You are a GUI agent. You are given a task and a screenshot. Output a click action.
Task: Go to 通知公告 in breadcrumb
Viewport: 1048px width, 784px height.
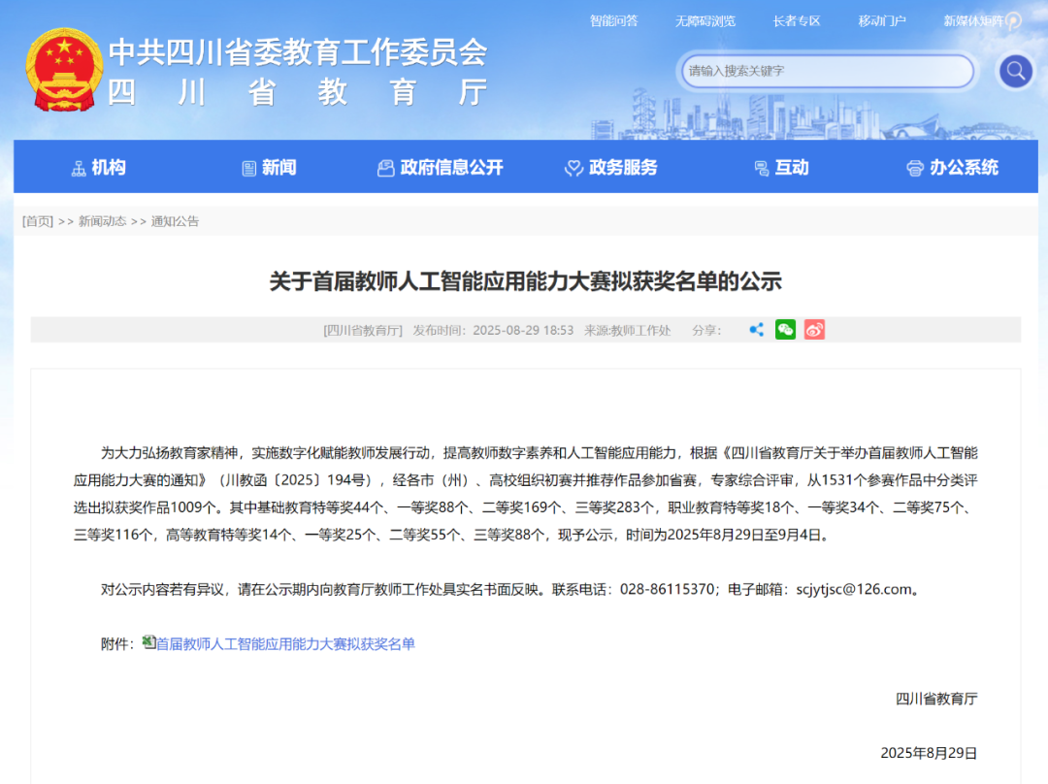(x=175, y=221)
